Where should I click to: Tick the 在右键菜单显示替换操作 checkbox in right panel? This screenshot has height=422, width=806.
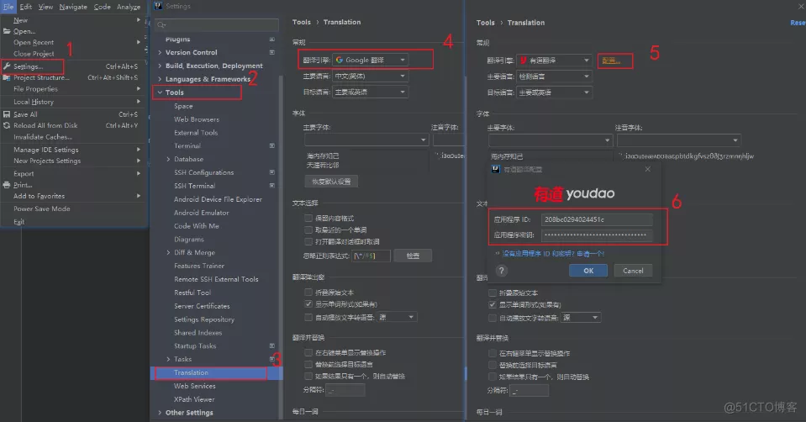493,353
